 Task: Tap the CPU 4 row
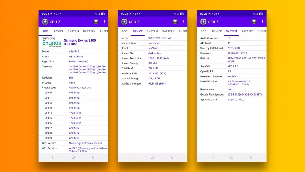73,113
